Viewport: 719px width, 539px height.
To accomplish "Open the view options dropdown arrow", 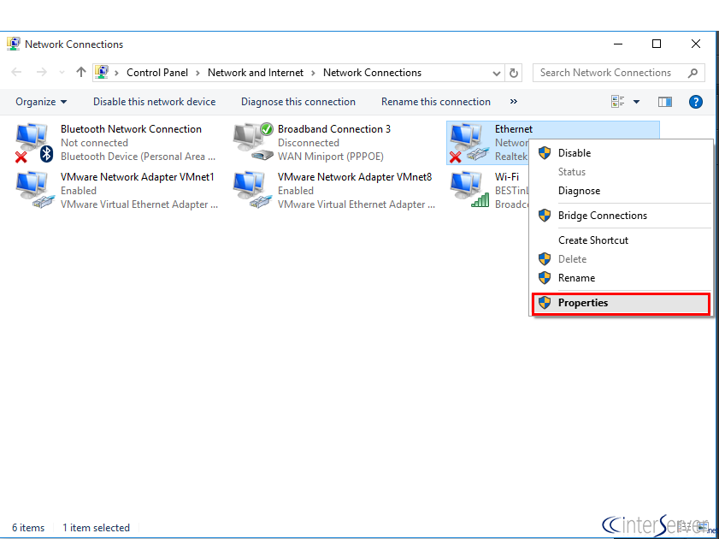I will coord(636,102).
